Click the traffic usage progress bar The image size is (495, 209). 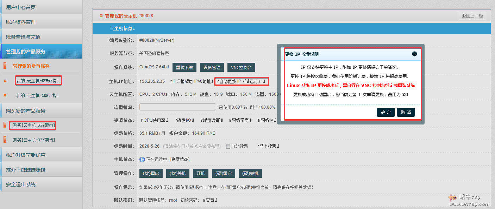coord(178,107)
